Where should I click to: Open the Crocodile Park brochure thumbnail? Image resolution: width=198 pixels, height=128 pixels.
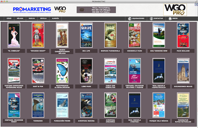point(134,35)
